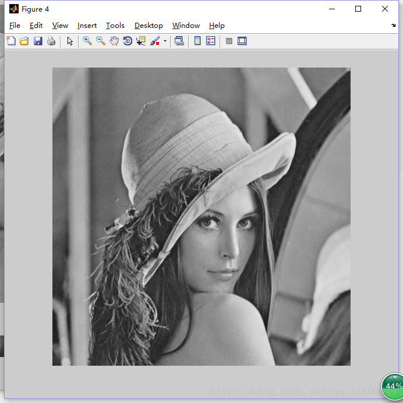This screenshot has height=403, width=403.
Task: Open the Help menu
Action: [217, 26]
